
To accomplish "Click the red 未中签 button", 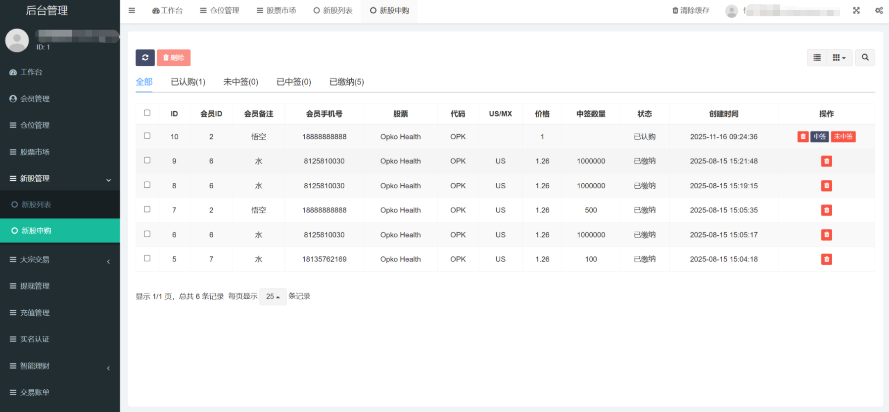I will (x=843, y=137).
